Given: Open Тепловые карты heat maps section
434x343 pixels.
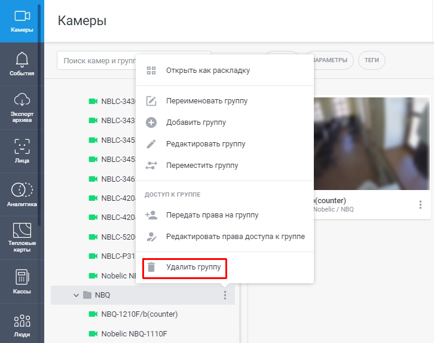Looking at the screenshot, I should click(22, 238).
